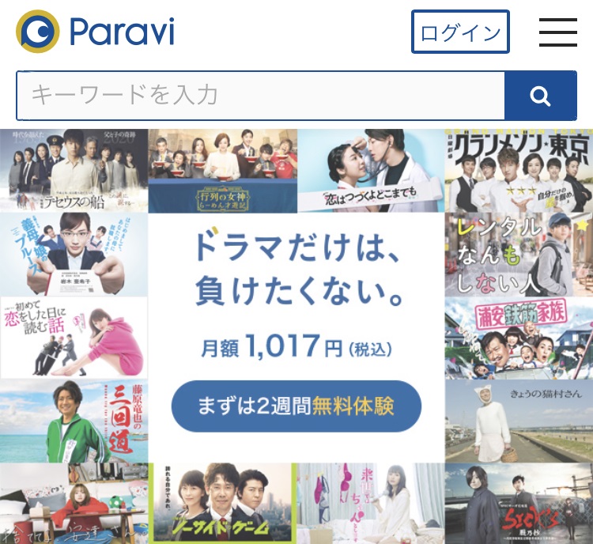
Task: Click the search magnifier button
Action: tap(541, 96)
